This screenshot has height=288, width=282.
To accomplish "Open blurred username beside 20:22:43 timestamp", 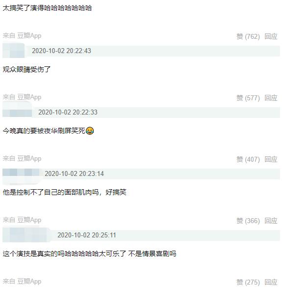I will [14, 51].
